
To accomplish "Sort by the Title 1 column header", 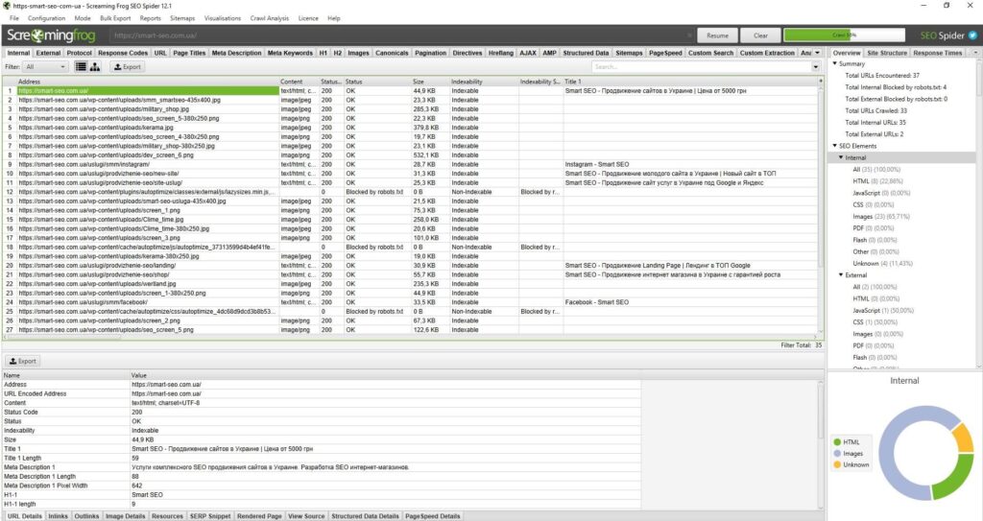I will (x=689, y=82).
